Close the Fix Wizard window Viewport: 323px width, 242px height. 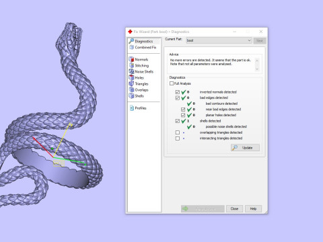[x=261, y=32]
